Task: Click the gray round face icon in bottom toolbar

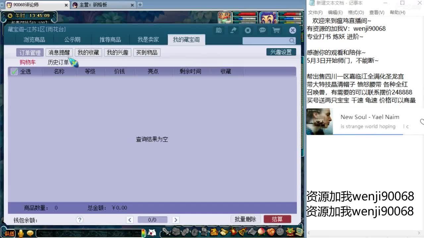Action: [x=280, y=232]
